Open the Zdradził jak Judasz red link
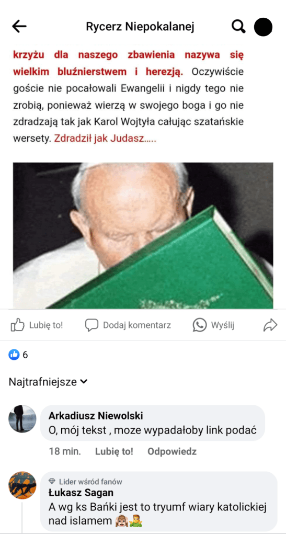 pos(105,139)
